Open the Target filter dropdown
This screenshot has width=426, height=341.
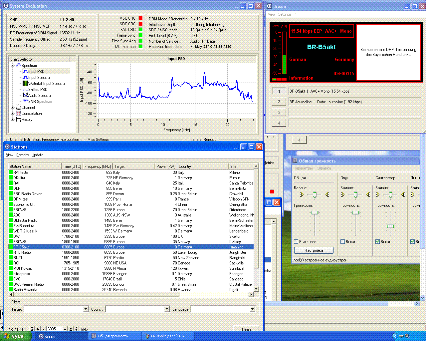click(x=86, y=309)
